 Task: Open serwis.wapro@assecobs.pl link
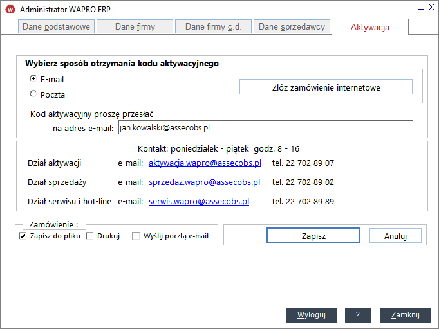click(x=199, y=202)
